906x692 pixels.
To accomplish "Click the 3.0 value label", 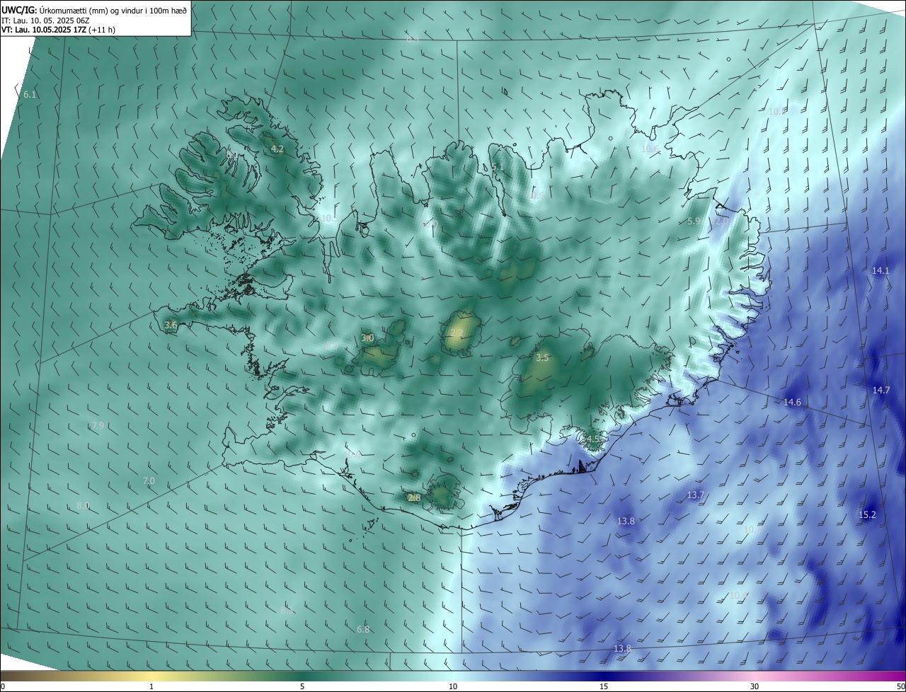I will click(x=367, y=338).
